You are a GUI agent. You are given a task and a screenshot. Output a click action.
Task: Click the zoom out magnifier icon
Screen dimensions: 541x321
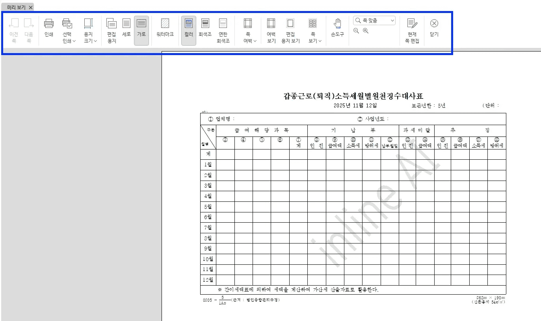tap(356, 31)
